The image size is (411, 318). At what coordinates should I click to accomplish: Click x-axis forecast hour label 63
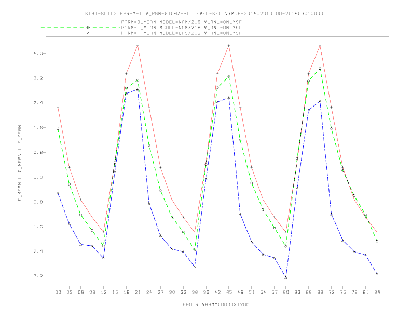[x=297, y=292]
